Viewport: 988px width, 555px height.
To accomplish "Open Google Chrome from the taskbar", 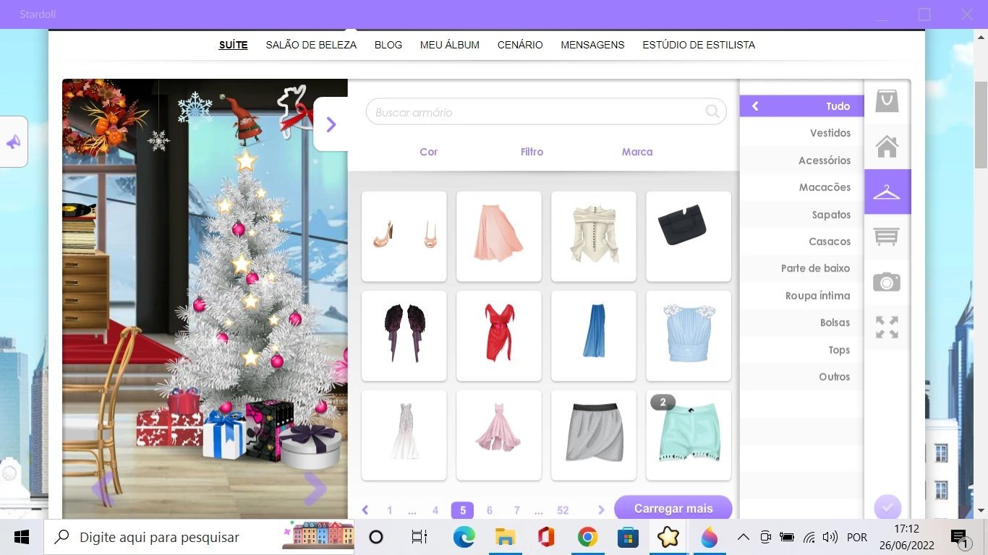I will (x=587, y=537).
